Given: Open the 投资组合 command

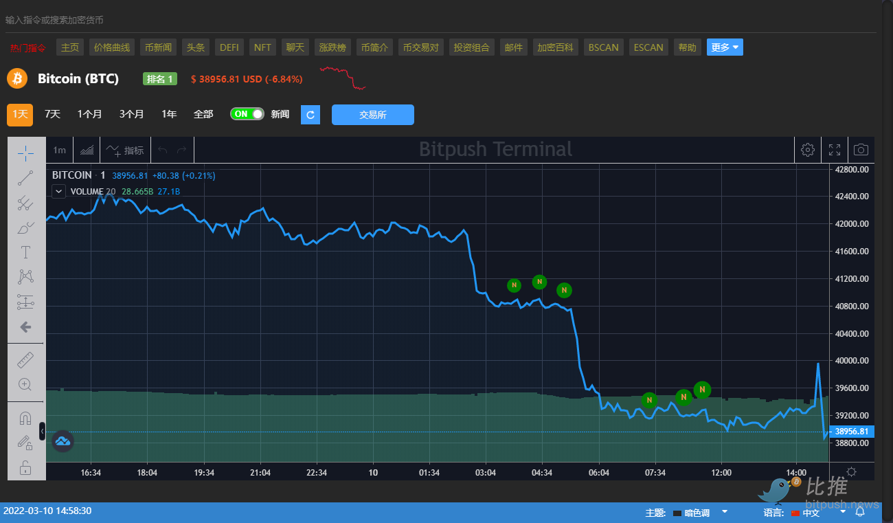Looking at the screenshot, I should click(472, 47).
